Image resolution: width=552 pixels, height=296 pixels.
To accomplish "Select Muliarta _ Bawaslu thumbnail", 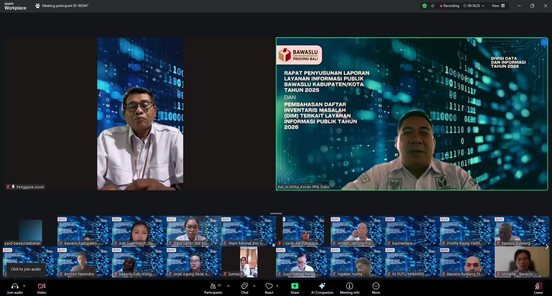I will pos(522,262).
